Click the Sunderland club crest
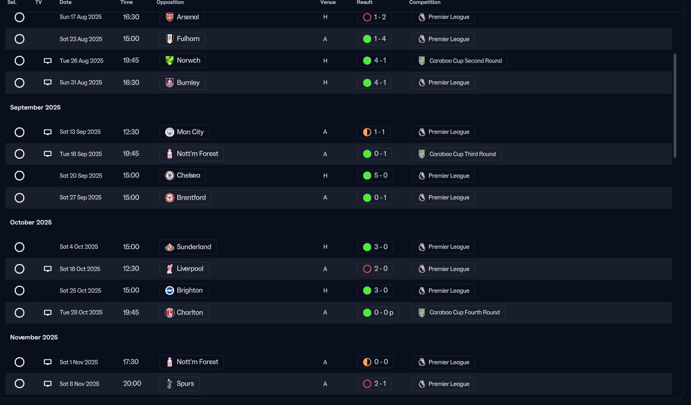691x405 pixels. click(169, 247)
